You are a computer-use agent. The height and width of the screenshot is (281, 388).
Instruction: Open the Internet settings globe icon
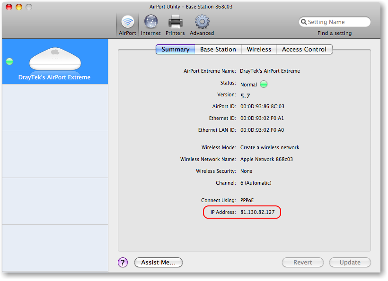(x=150, y=22)
